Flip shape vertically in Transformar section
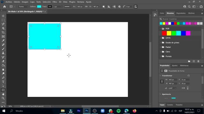This screenshot has height=114, width=204. click(188, 88)
